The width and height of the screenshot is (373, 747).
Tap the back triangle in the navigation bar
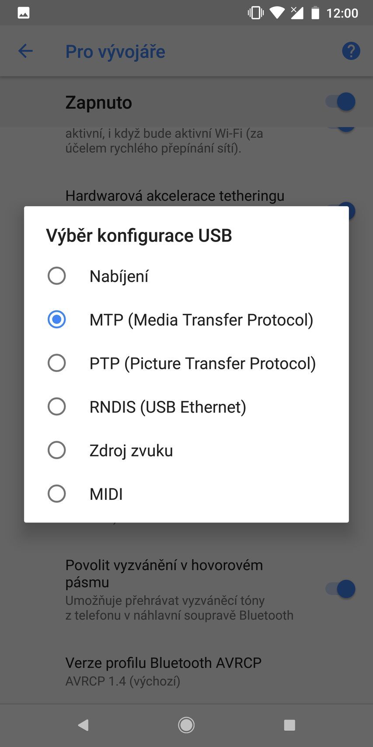pos(83,725)
